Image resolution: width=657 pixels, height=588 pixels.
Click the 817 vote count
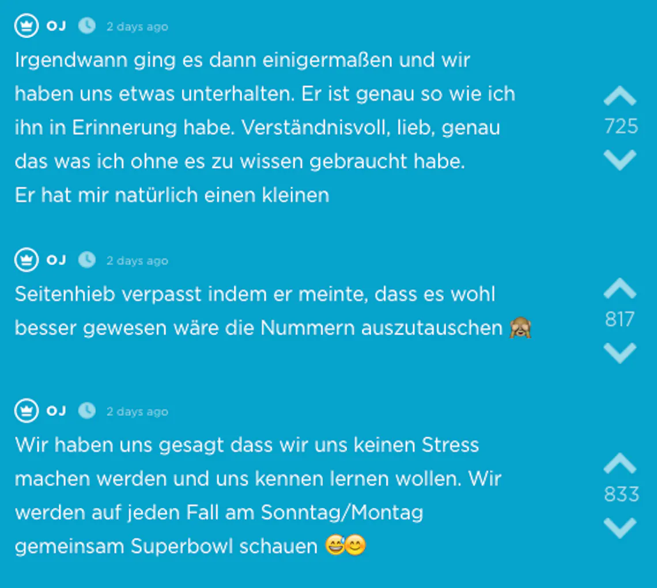coord(620,320)
